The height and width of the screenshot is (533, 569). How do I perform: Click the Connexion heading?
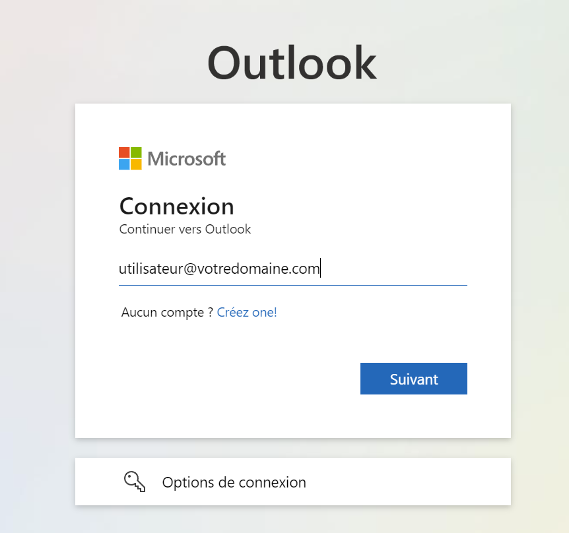[x=176, y=206]
